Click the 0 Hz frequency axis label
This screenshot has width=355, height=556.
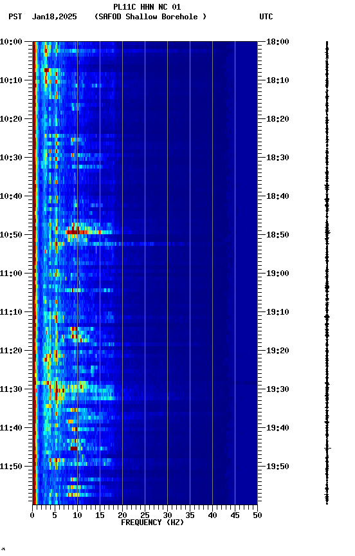click(32, 515)
